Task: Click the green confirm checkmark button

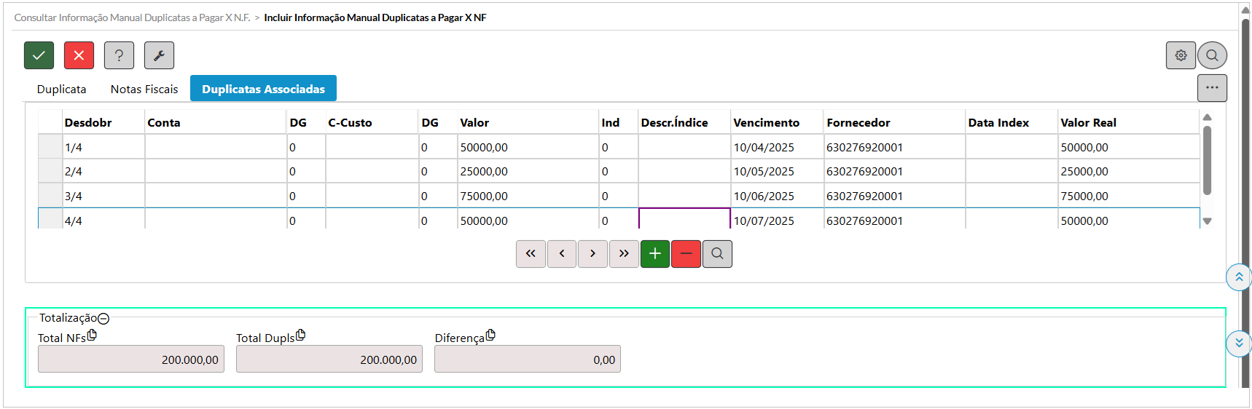Action: tap(39, 55)
